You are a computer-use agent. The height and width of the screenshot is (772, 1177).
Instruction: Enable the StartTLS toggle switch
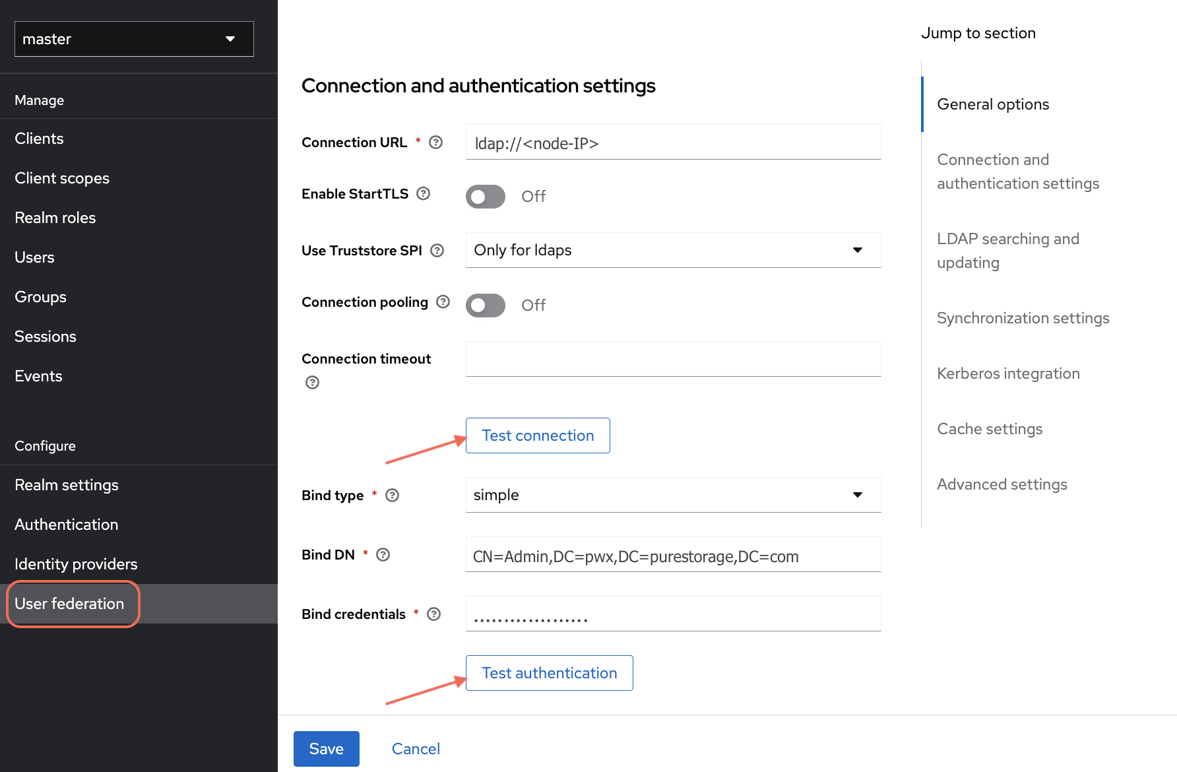click(x=486, y=197)
